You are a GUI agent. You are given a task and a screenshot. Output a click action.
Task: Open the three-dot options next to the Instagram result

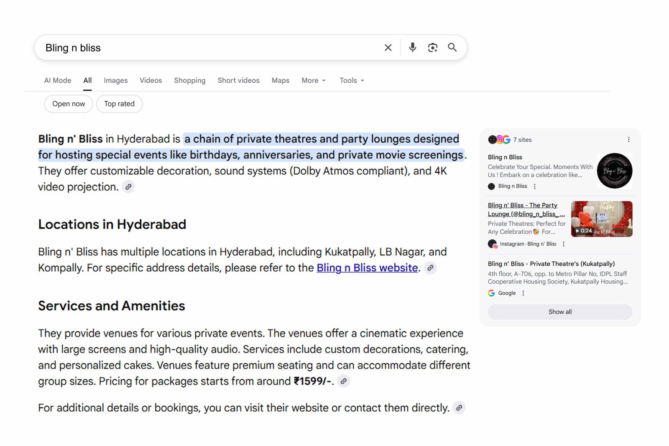tap(564, 244)
